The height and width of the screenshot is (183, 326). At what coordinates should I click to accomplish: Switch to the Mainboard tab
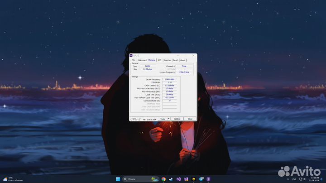(142, 60)
